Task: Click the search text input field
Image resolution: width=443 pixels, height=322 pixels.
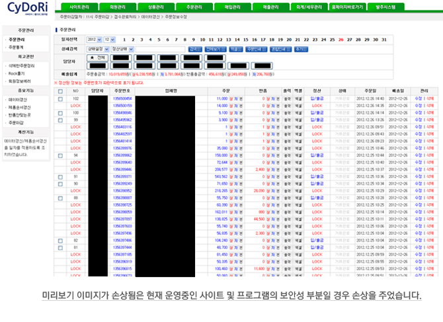Action: tap(159, 49)
